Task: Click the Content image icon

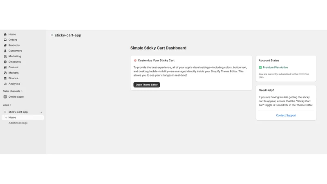Action: click(5, 67)
